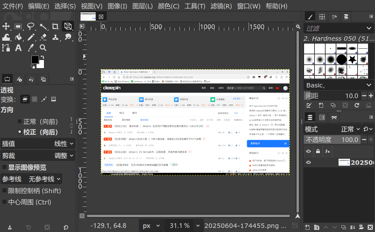This screenshot has height=232, width=375.
Task: Select the Color Picker eyedropper tool
Action: point(31,48)
